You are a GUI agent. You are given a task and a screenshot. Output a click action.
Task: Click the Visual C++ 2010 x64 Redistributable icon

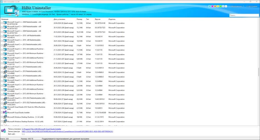tap(5, 36)
